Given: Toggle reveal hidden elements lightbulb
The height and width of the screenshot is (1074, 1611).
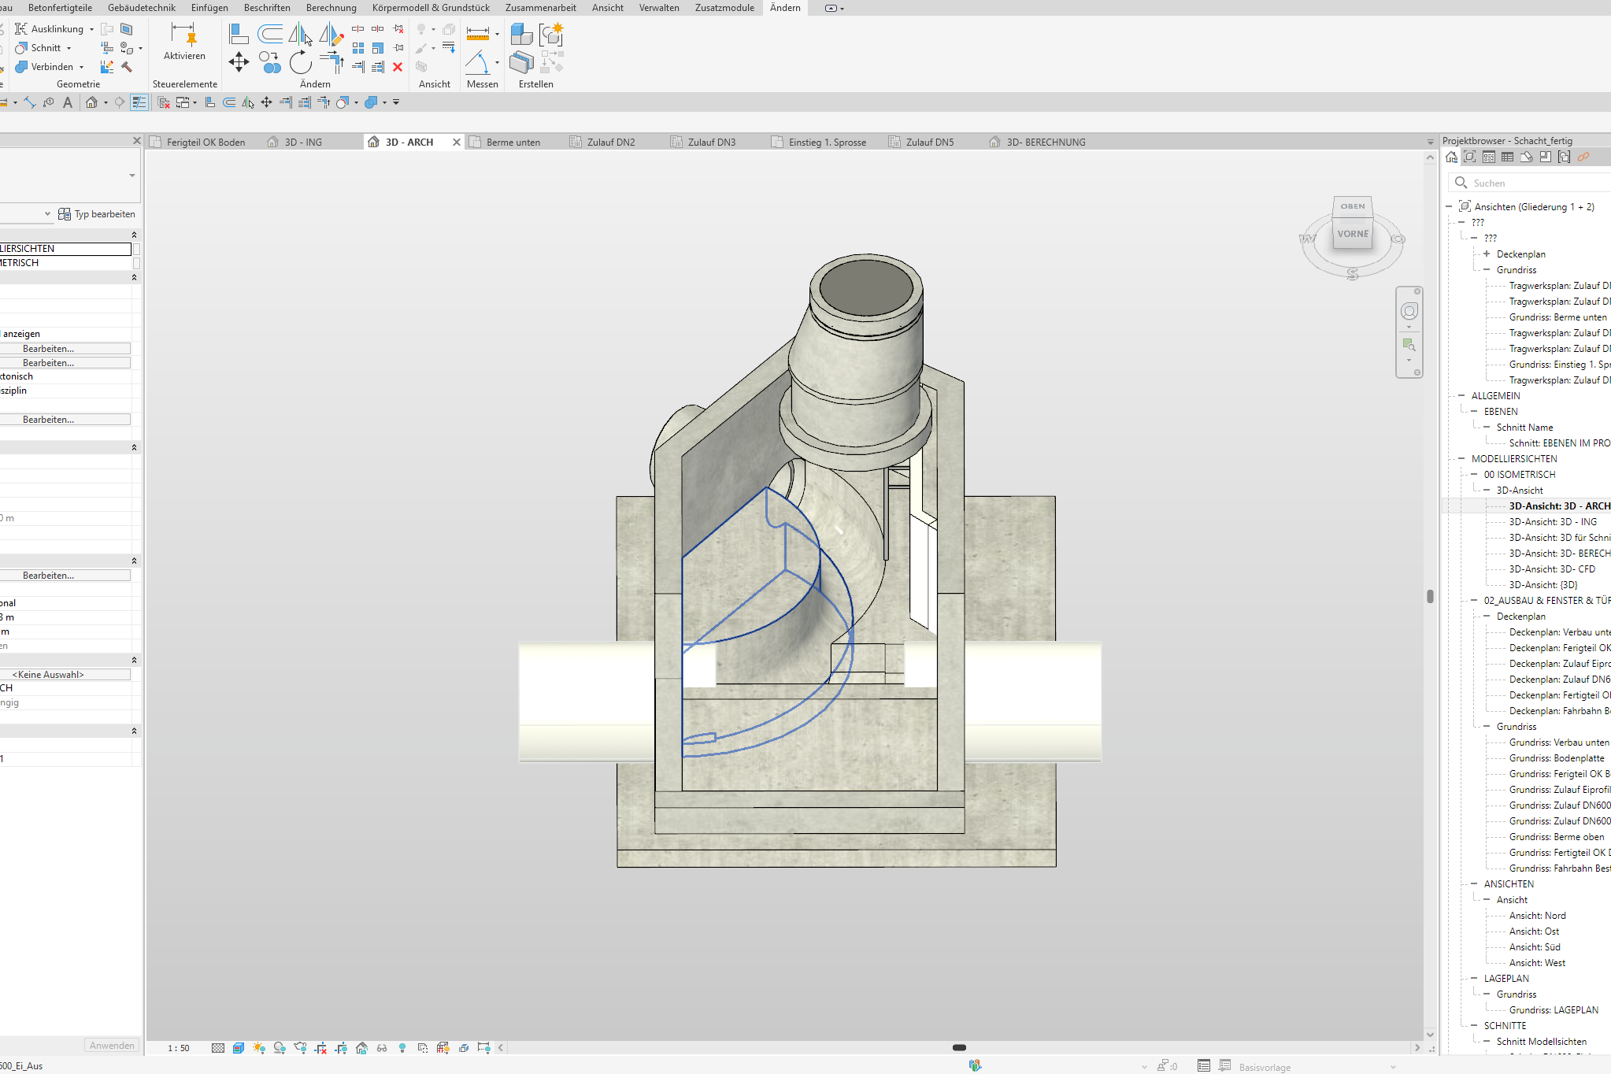Looking at the screenshot, I should click(x=402, y=1048).
